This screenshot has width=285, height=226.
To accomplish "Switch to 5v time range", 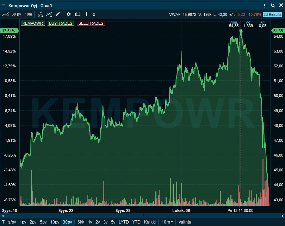I will [113, 222].
